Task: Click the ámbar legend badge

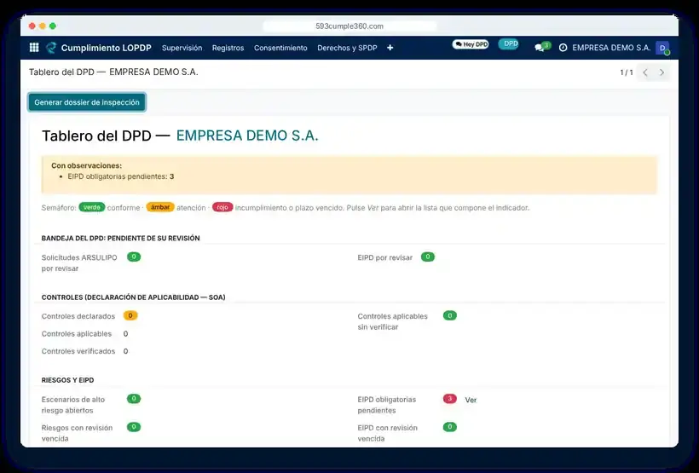Action: (160, 207)
